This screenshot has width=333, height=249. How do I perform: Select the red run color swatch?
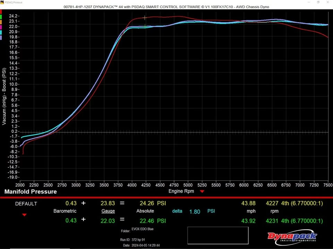click(x=1, y=12)
